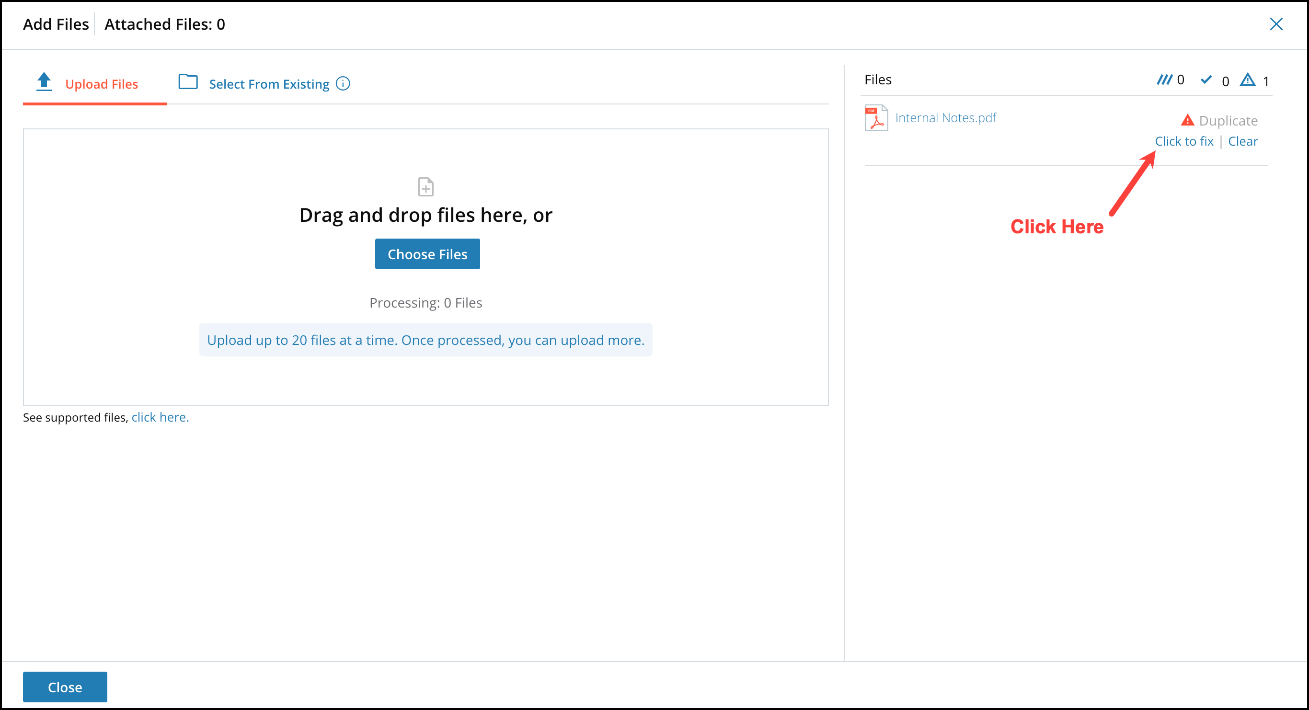Click the processing slashes counter icon
The image size is (1309, 710).
(1165, 79)
